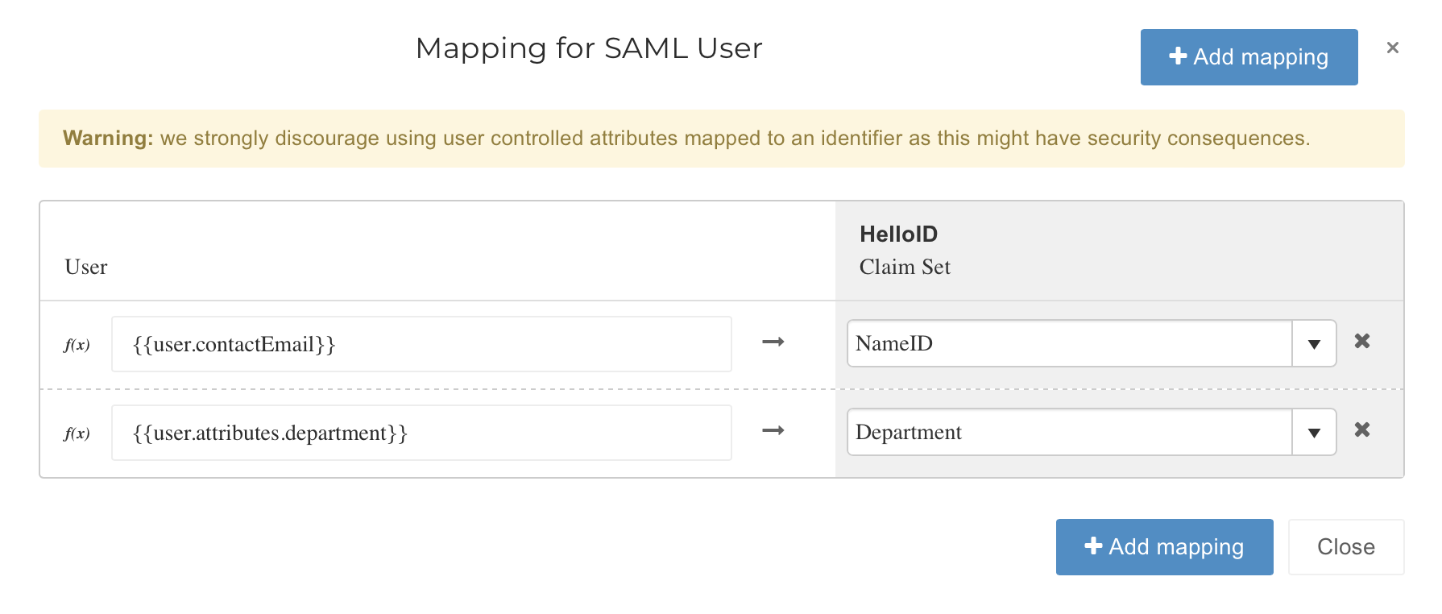Click the arrow icon in the Department row
The height and width of the screenshot is (614, 1442).
(773, 431)
